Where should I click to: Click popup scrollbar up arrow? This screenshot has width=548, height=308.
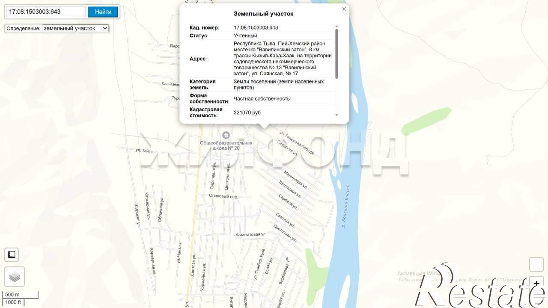(x=337, y=27)
